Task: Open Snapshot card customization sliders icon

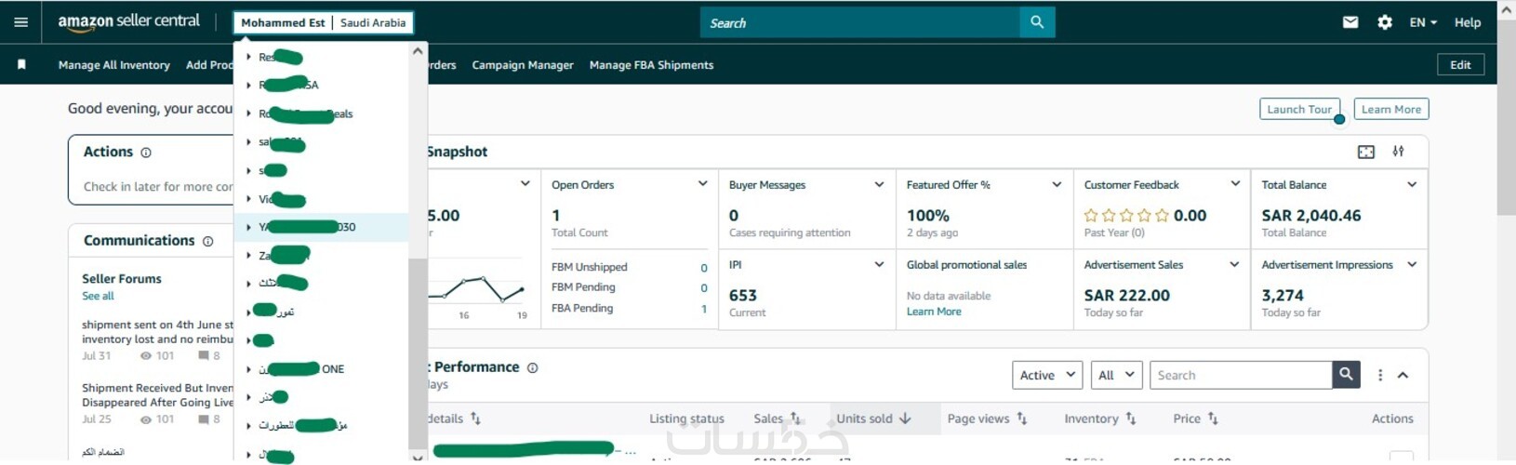Action: (1398, 152)
